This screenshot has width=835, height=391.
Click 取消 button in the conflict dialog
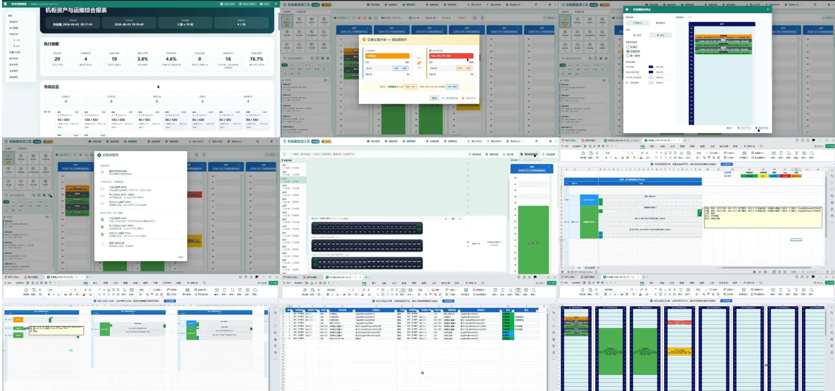tap(434, 98)
